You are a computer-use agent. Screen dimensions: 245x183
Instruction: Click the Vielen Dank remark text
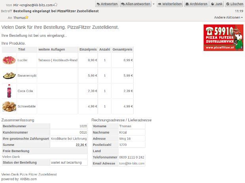pos(11,157)
